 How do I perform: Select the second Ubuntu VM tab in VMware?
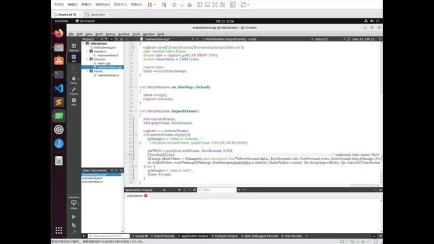tap(98, 14)
